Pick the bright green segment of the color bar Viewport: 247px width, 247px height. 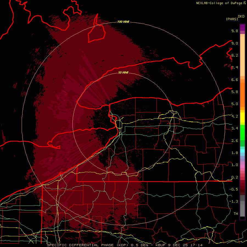242,132
